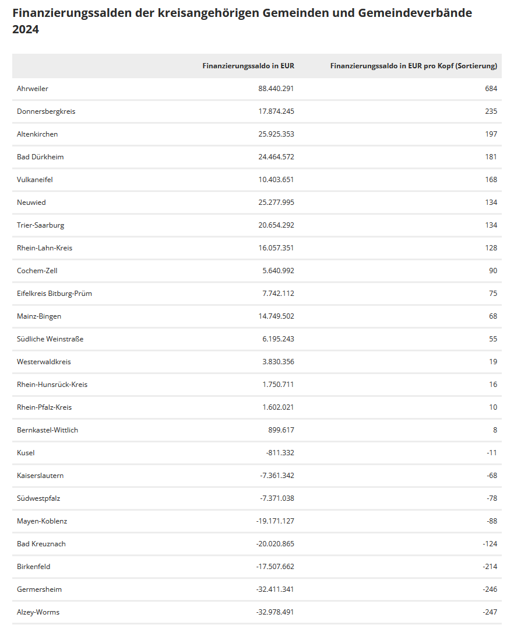521x635 pixels.
Task: Click the Rhein-Lahn-Kreis row label
Action: click(x=45, y=248)
